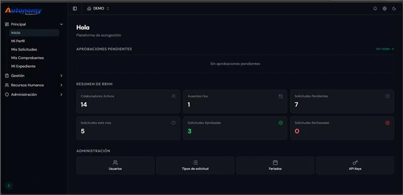Open the Solicitudes Rechazadas card
Image resolution: width=403 pixels, height=195 pixels.
(x=342, y=128)
